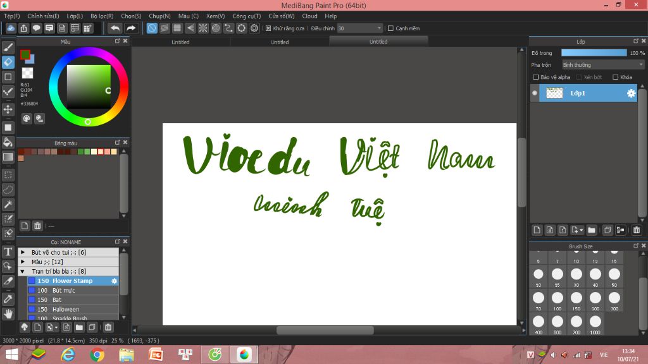Viewport: 648px width, 364px height.
Task: Enable the radial snap guide
Action: tap(203, 28)
